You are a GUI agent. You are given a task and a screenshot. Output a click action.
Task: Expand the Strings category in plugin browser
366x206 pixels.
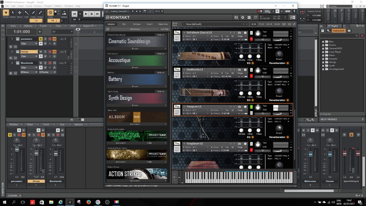[x=323, y=62]
